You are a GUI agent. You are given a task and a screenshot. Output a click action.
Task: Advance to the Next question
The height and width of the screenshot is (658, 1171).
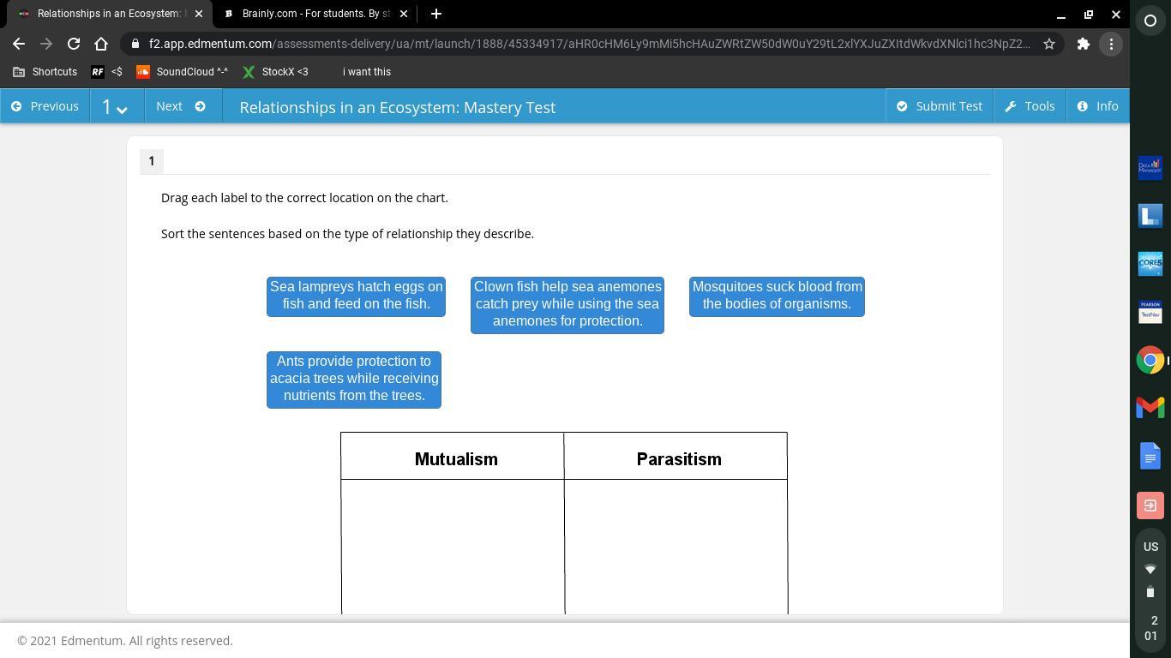(181, 106)
